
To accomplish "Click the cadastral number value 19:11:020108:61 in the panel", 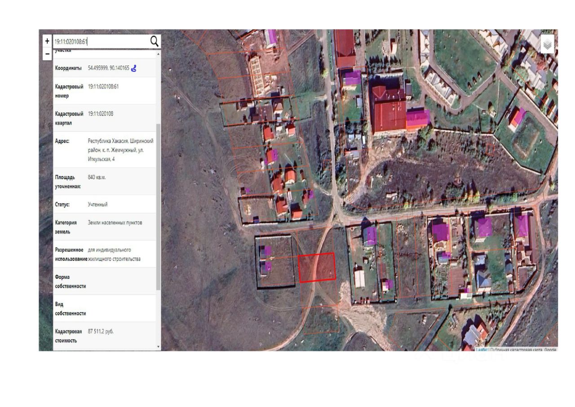I will click(103, 86).
